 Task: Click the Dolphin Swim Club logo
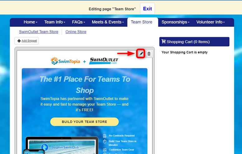pos(45,147)
